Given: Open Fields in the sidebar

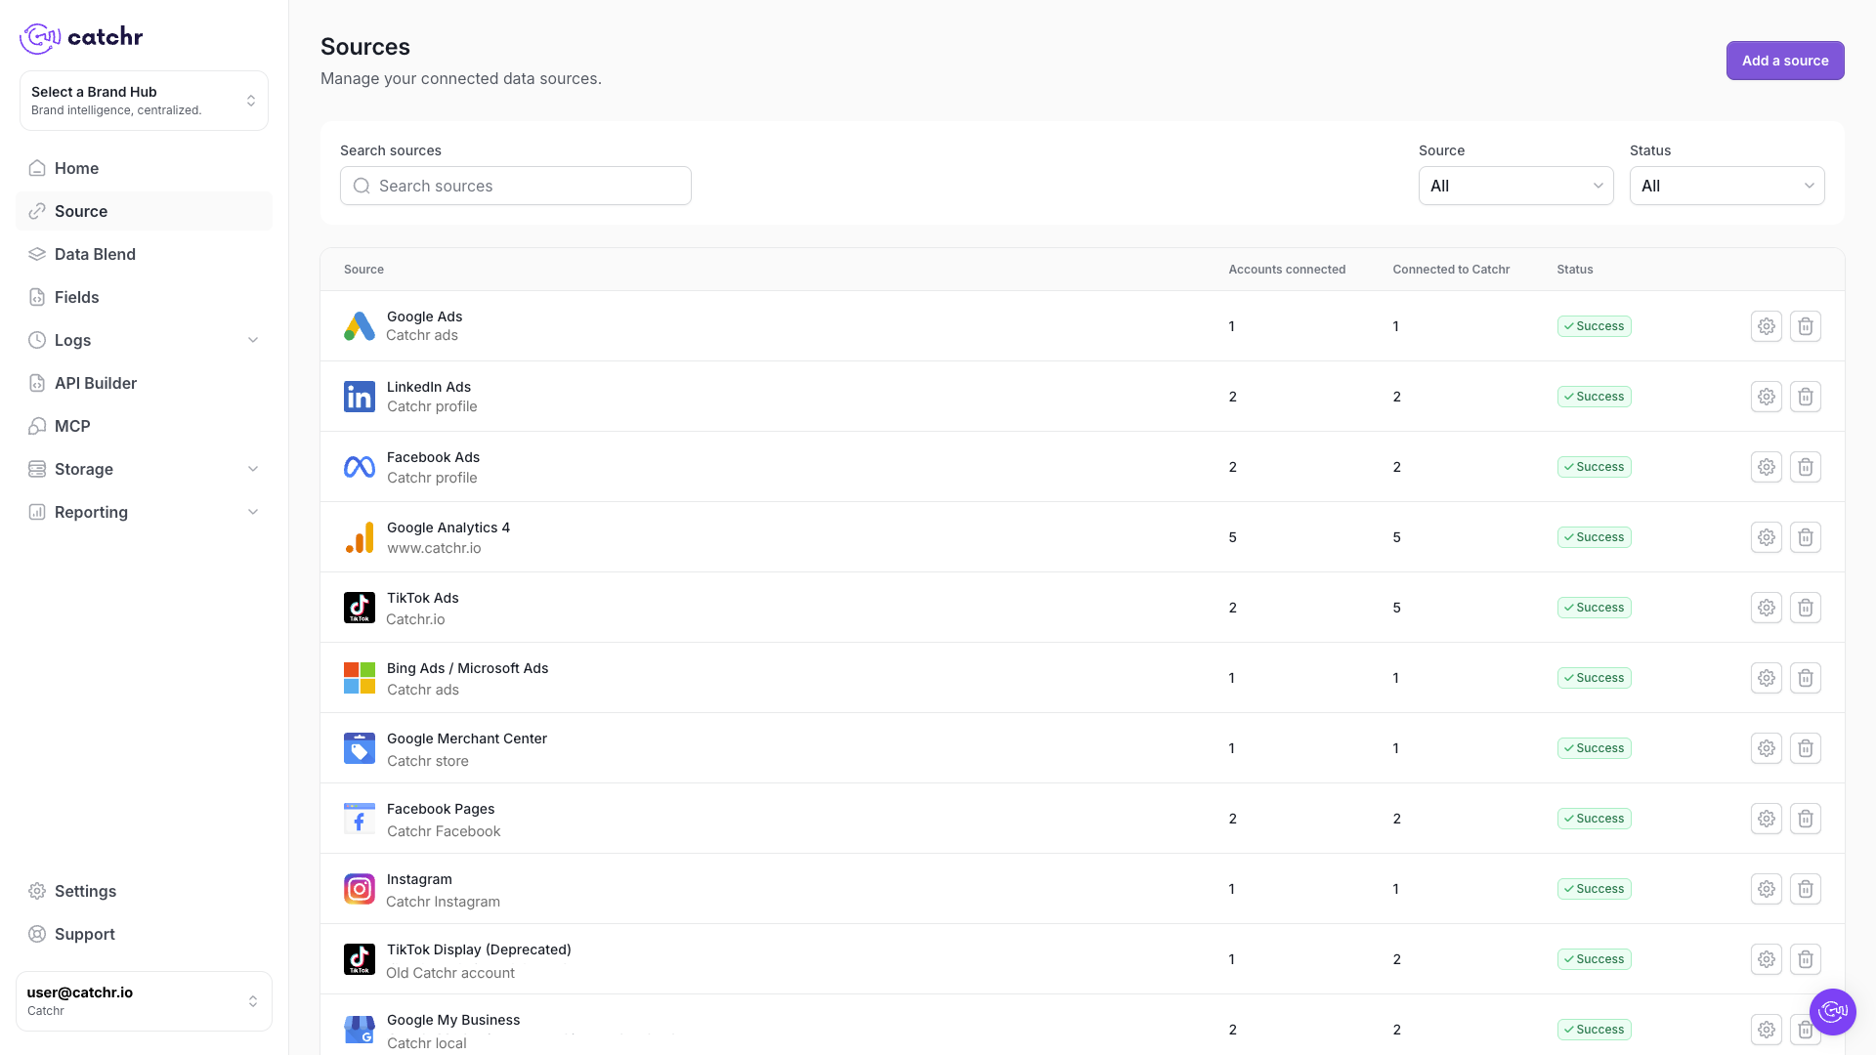Looking at the screenshot, I should 144,297.
